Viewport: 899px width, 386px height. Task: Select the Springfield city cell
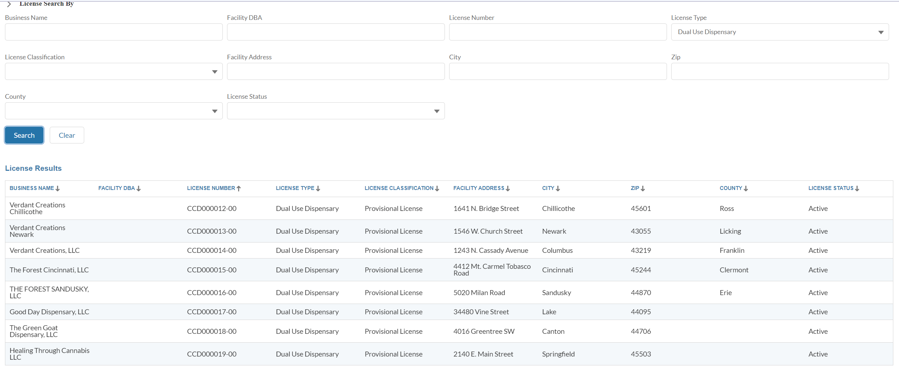(x=559, y=354)
